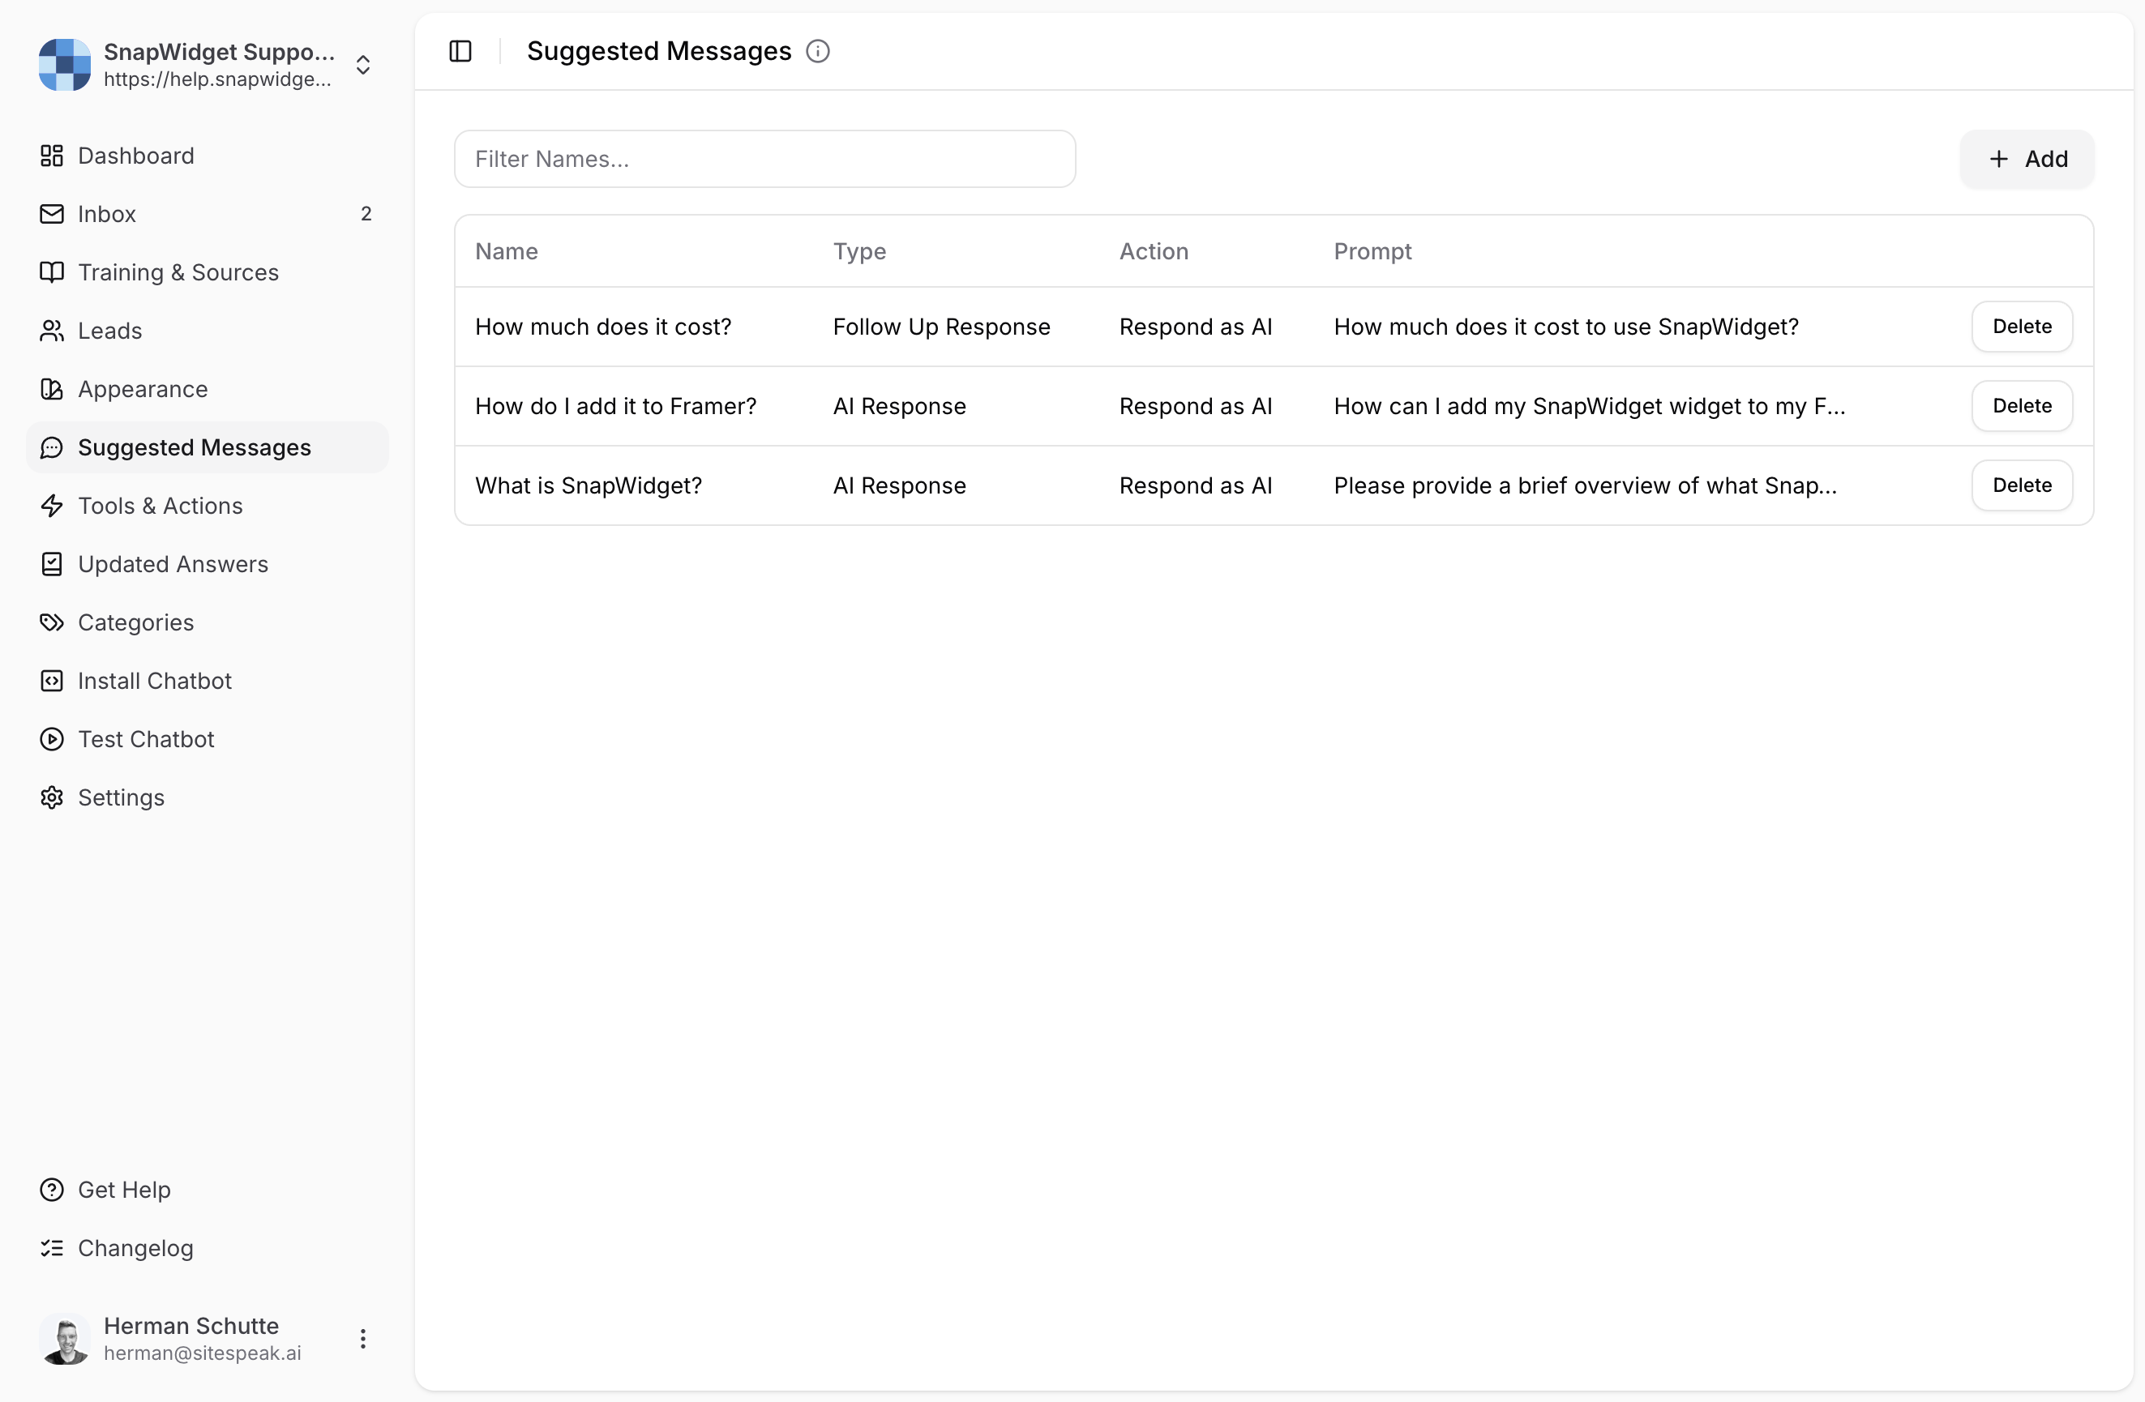Click the SnapWidget workspace logo

65,65
